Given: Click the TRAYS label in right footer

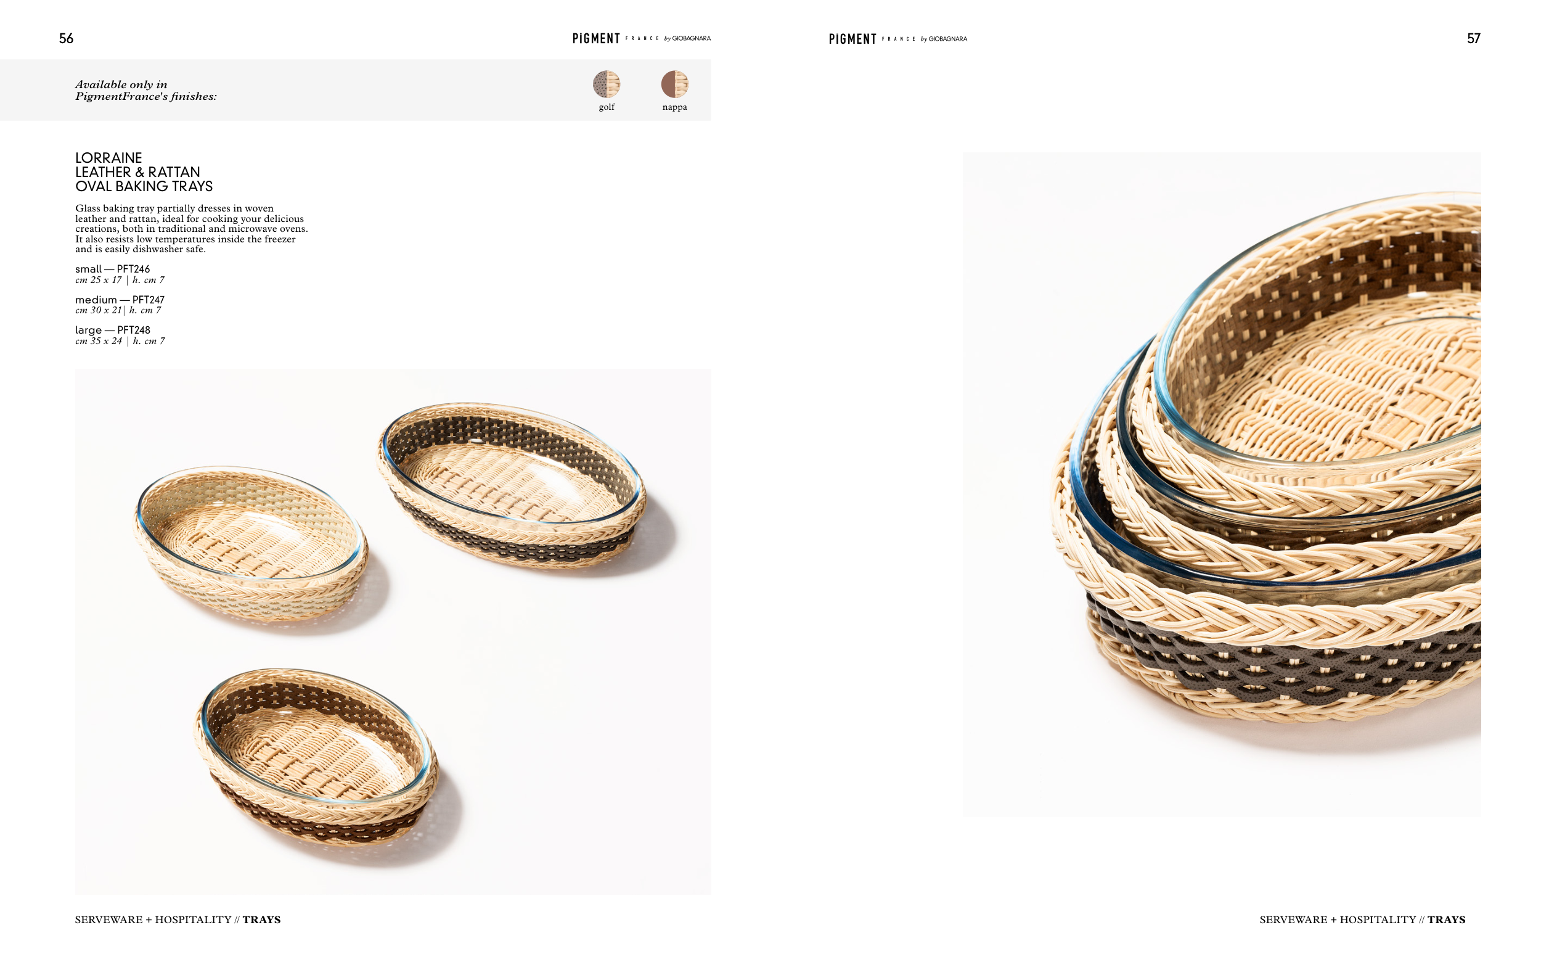Looking at the screenshot, I should (x=1446, y=919).
